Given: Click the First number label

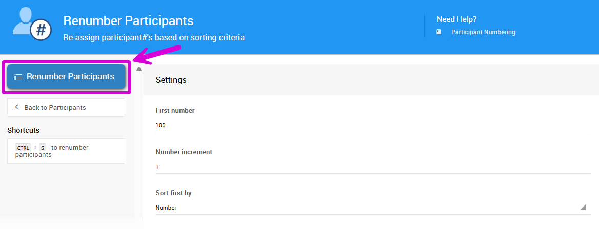Looking at the screenshot, I should pyautogui.click(x=175, y=110).
